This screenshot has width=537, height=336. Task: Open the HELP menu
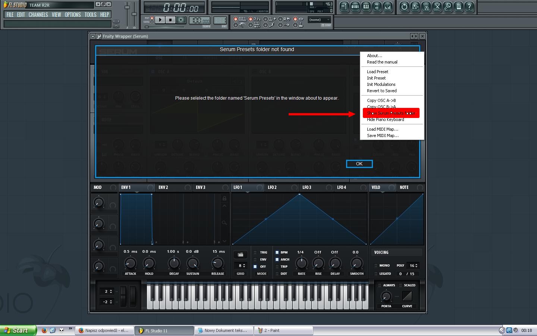(x=104, y=15)
